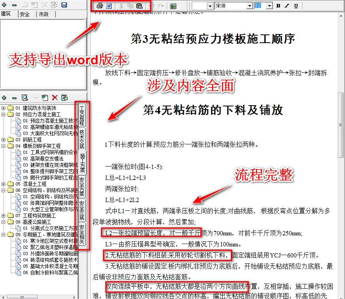Click the Cut icon
Screen dimensions: 345x299
tap(121, 5)
